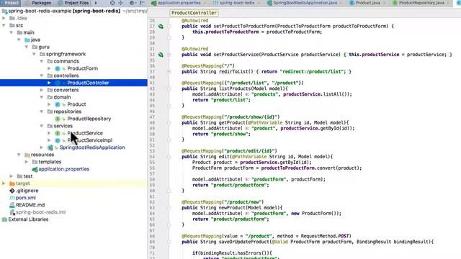The width and height of the screenshot is (461, 259).
Task: Click the class icon beside ProductServiceImpl
Action: pos(58,140)
